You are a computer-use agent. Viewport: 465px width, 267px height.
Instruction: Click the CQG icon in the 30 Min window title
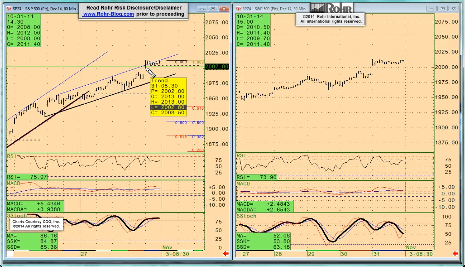[238, 9]
